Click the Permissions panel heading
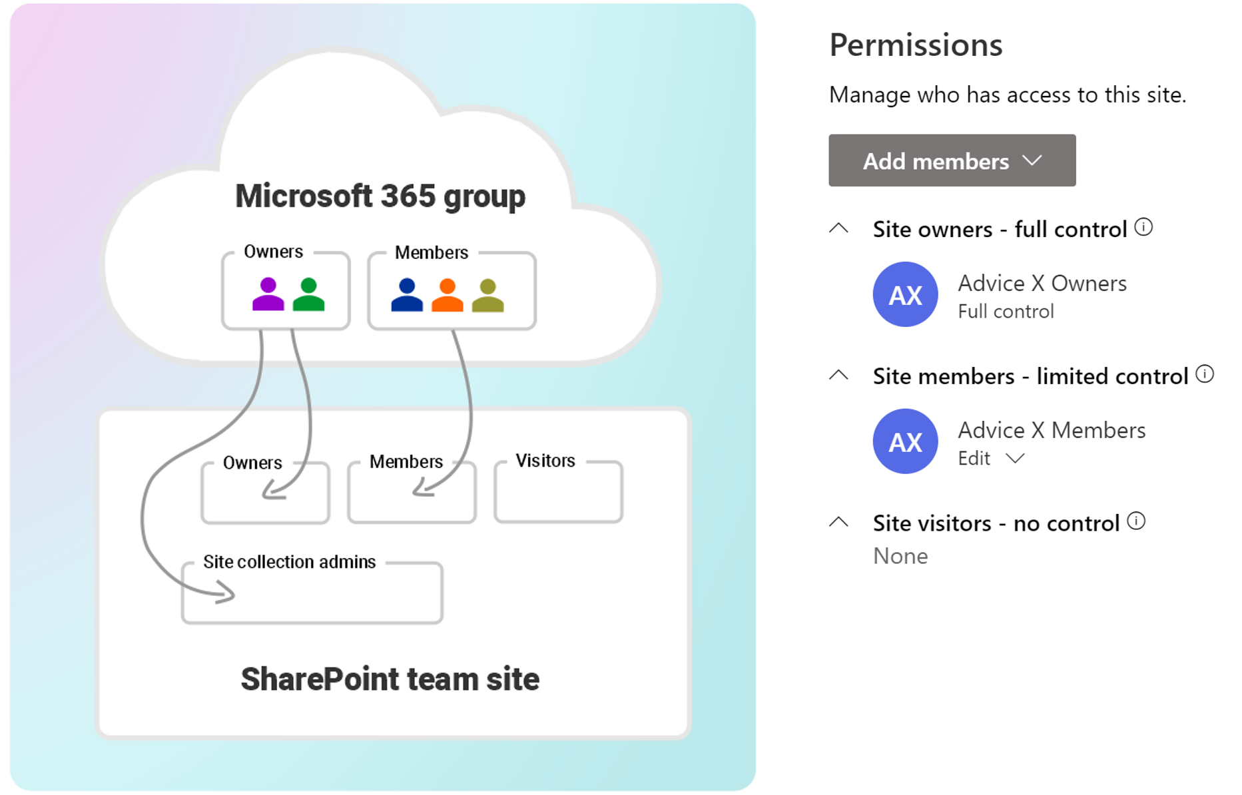Image resolution: width=1242 pixels, height=795 pixels. (x=916, y=45)
